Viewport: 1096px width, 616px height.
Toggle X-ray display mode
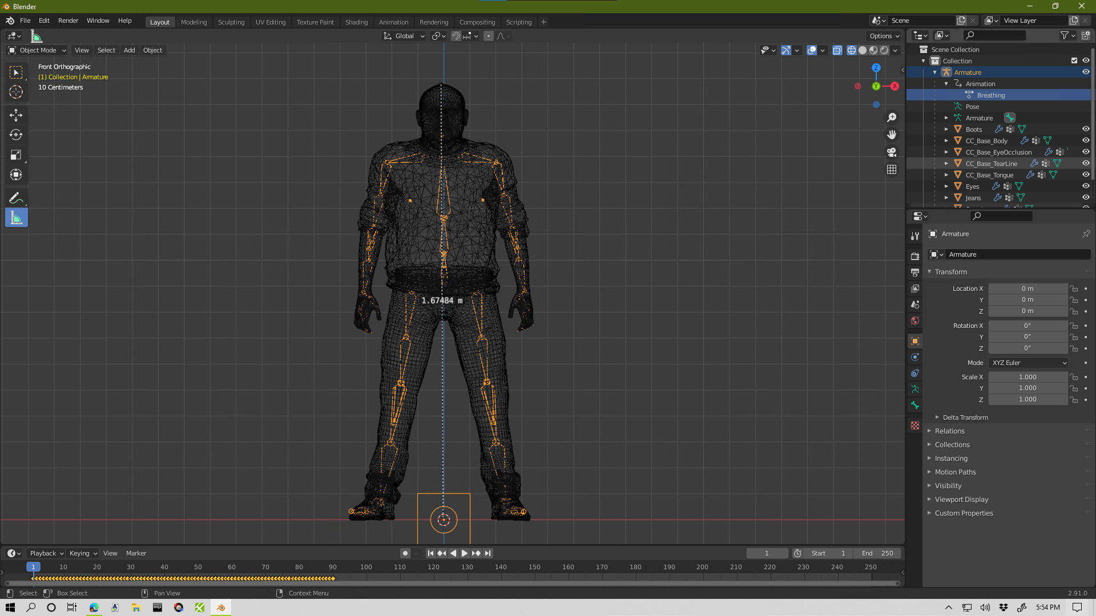pos(837,50)
